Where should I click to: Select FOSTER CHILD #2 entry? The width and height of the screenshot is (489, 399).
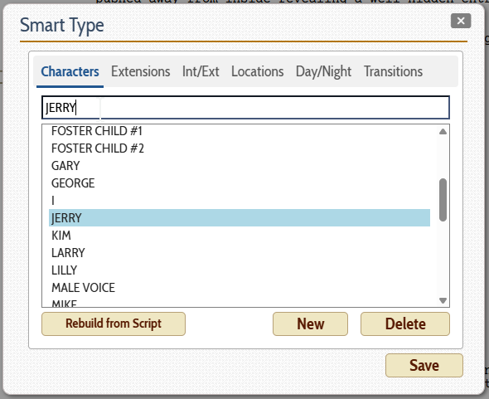(x=240, y=148)
